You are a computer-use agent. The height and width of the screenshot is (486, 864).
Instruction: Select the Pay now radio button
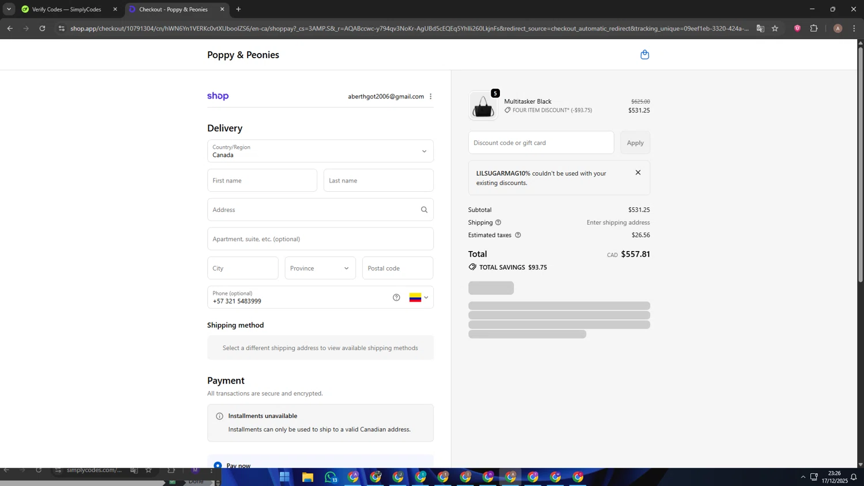coord(218,465)
